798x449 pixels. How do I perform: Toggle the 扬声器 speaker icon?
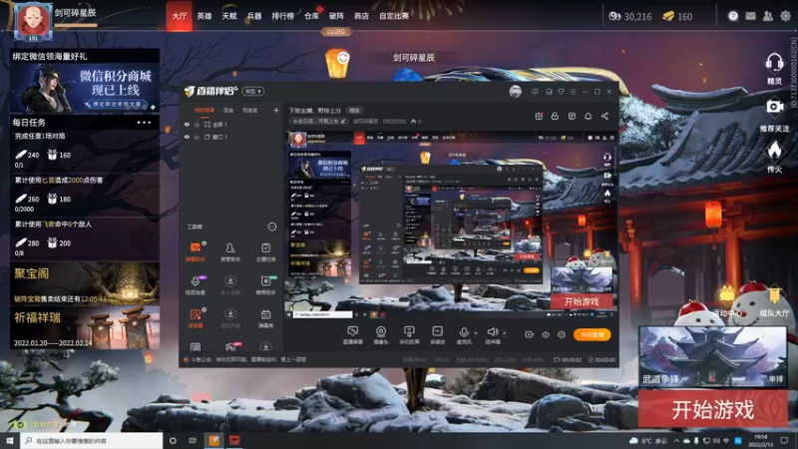pyautogui.click(x=492, y=332)
